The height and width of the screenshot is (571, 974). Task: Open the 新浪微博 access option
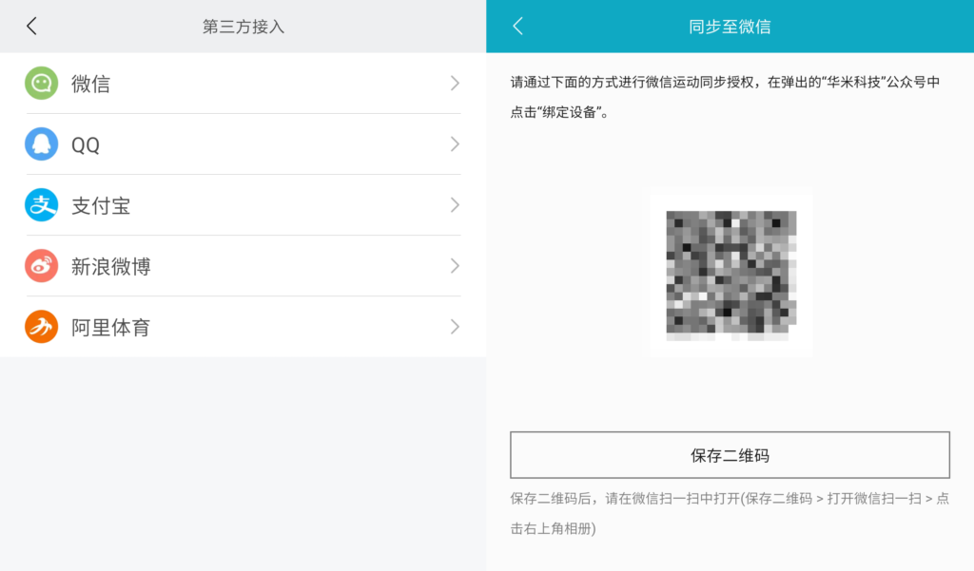243,266
